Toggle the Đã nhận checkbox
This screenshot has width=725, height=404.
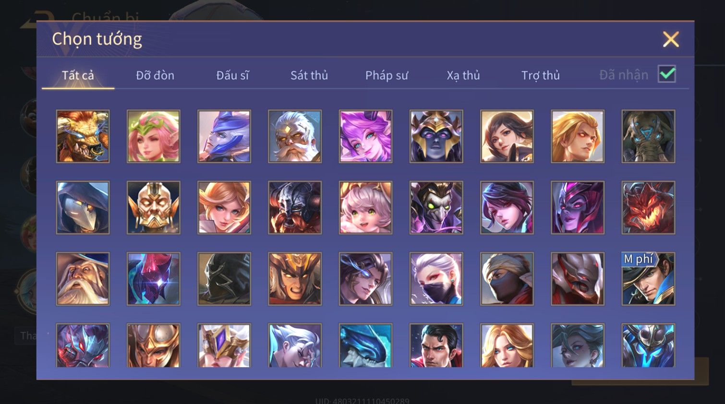[667, 74]
